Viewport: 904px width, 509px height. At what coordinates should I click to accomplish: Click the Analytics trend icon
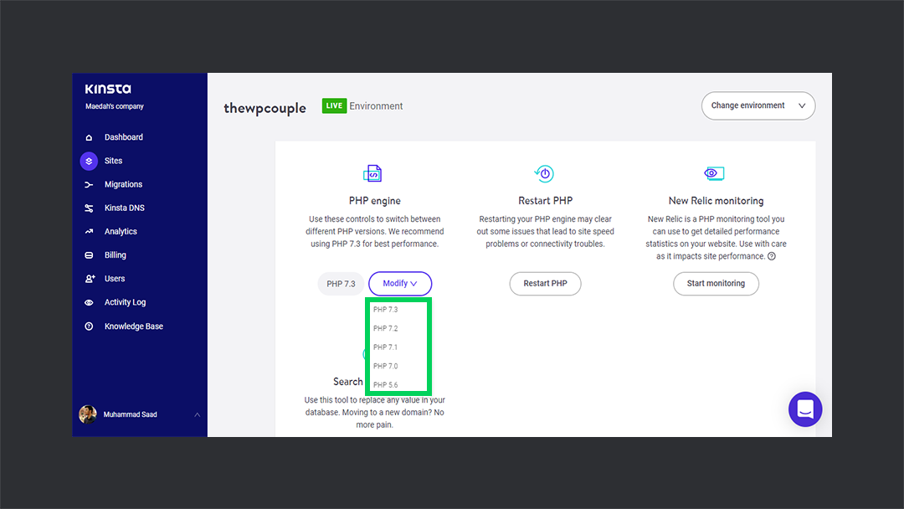tap(89, 232)
